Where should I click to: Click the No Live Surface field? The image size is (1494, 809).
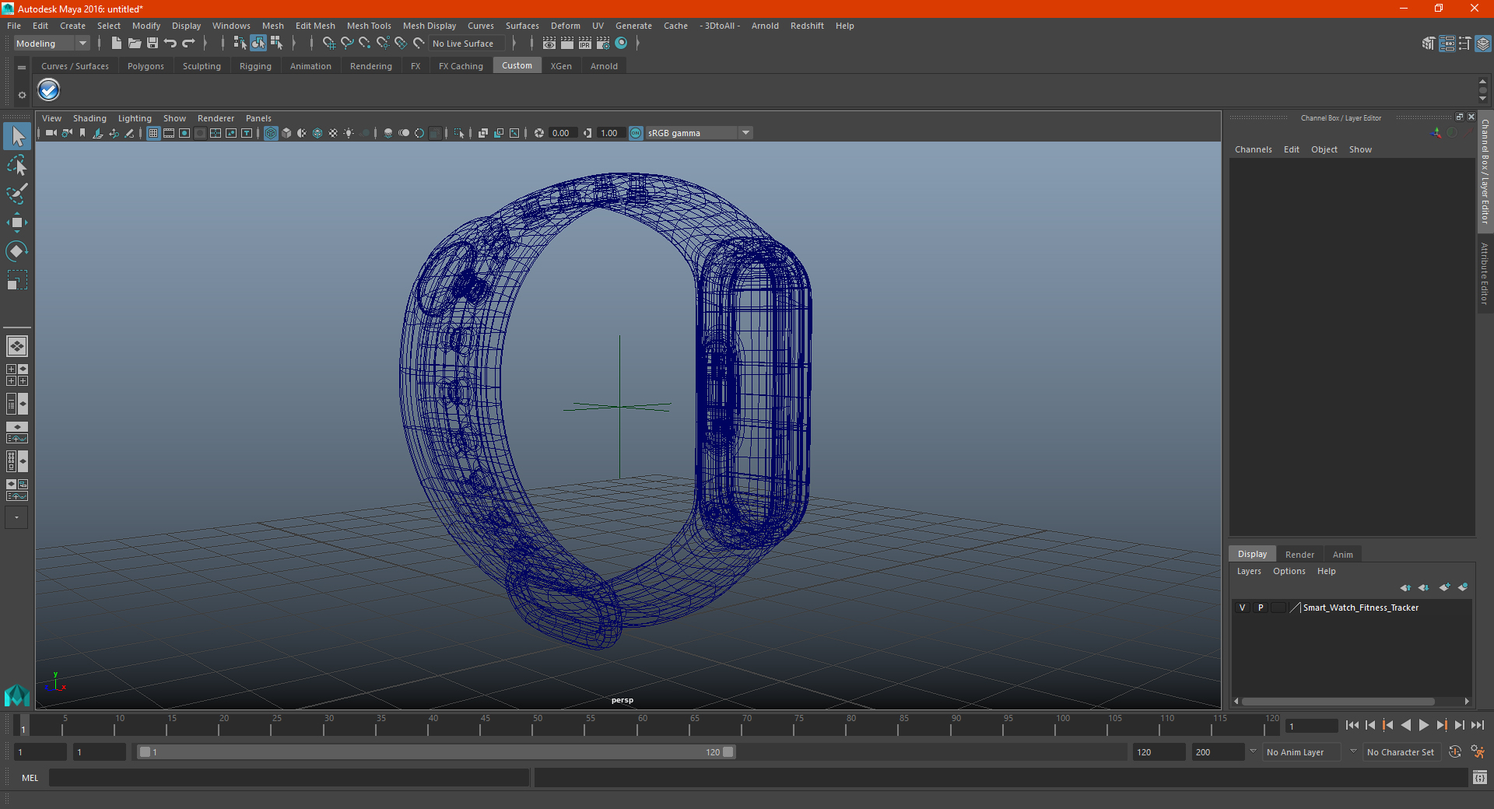pyautogui.click(x=468, y=44)
